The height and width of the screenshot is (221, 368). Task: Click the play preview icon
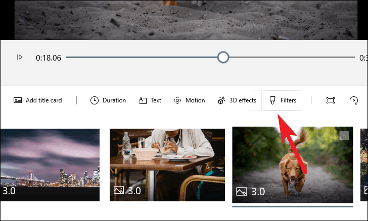point(20,57)
